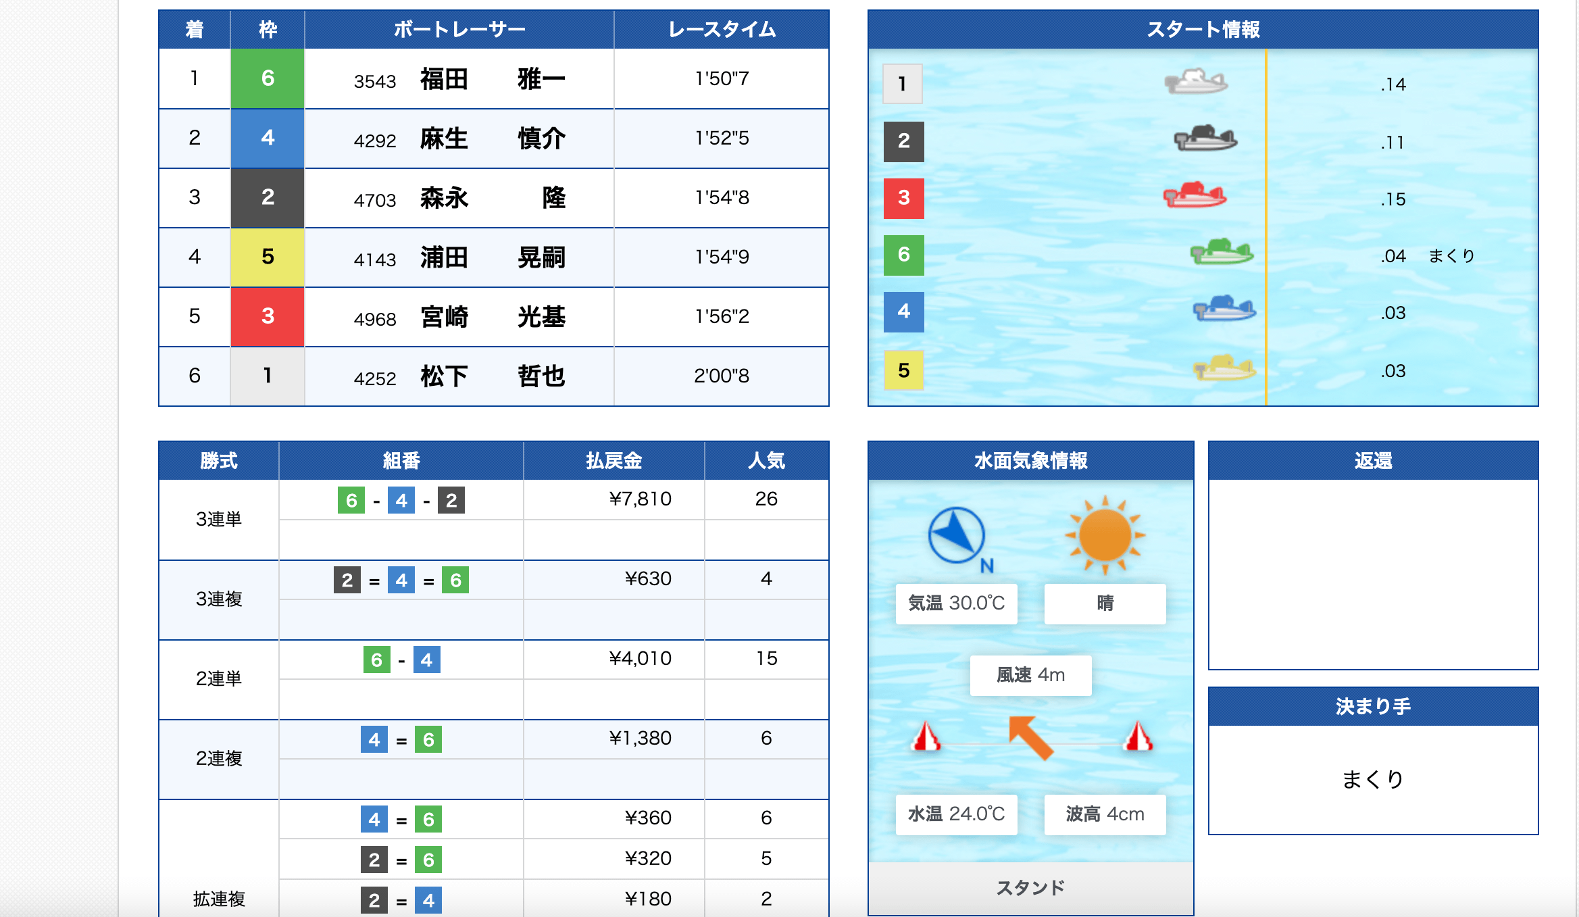The image size is (1579, 917).
Task: Click the 風速 4m label
Action: (x=1030, y=675)
